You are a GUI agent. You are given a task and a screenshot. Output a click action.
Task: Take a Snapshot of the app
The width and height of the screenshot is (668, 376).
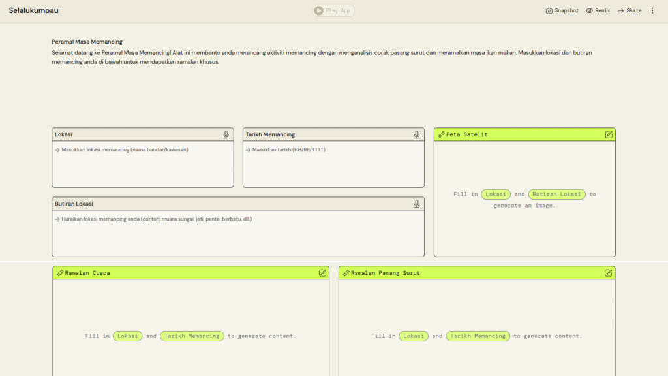562,10
